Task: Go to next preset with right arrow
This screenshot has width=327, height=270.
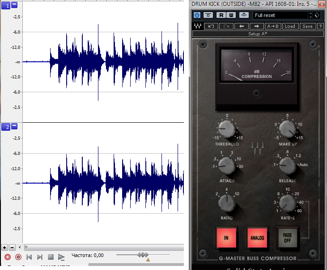Action: pos(257,26)
